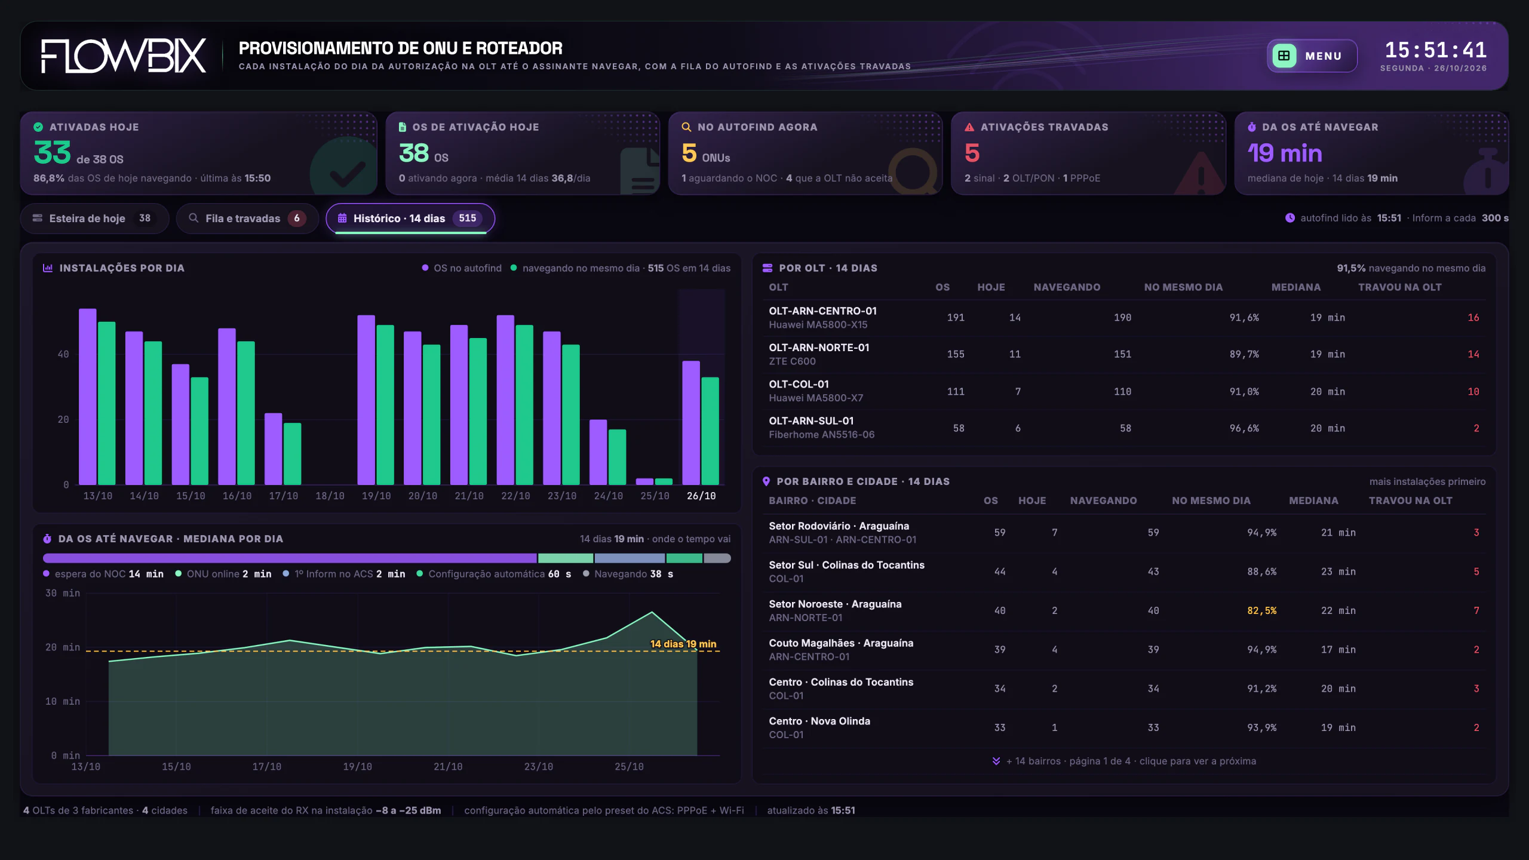Open OLT-ARN-NORTE-01 row
The image size is (1529, 860).
(1123, 354)
